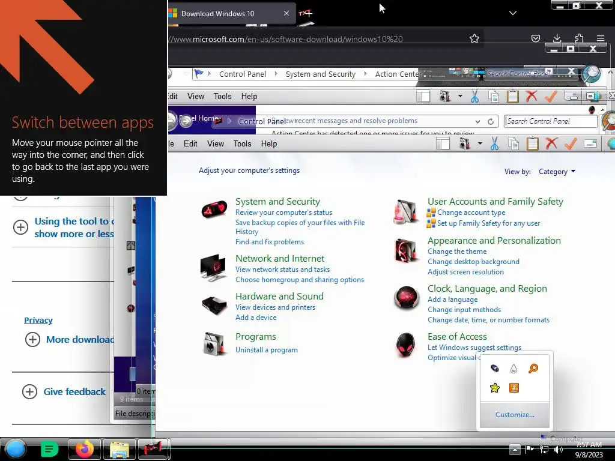
Task: Save to Pocket icon in Firefox toolbar
Action: click(535, 38)
